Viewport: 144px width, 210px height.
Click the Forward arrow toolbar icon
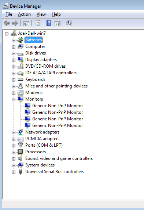tap(15, 23)
